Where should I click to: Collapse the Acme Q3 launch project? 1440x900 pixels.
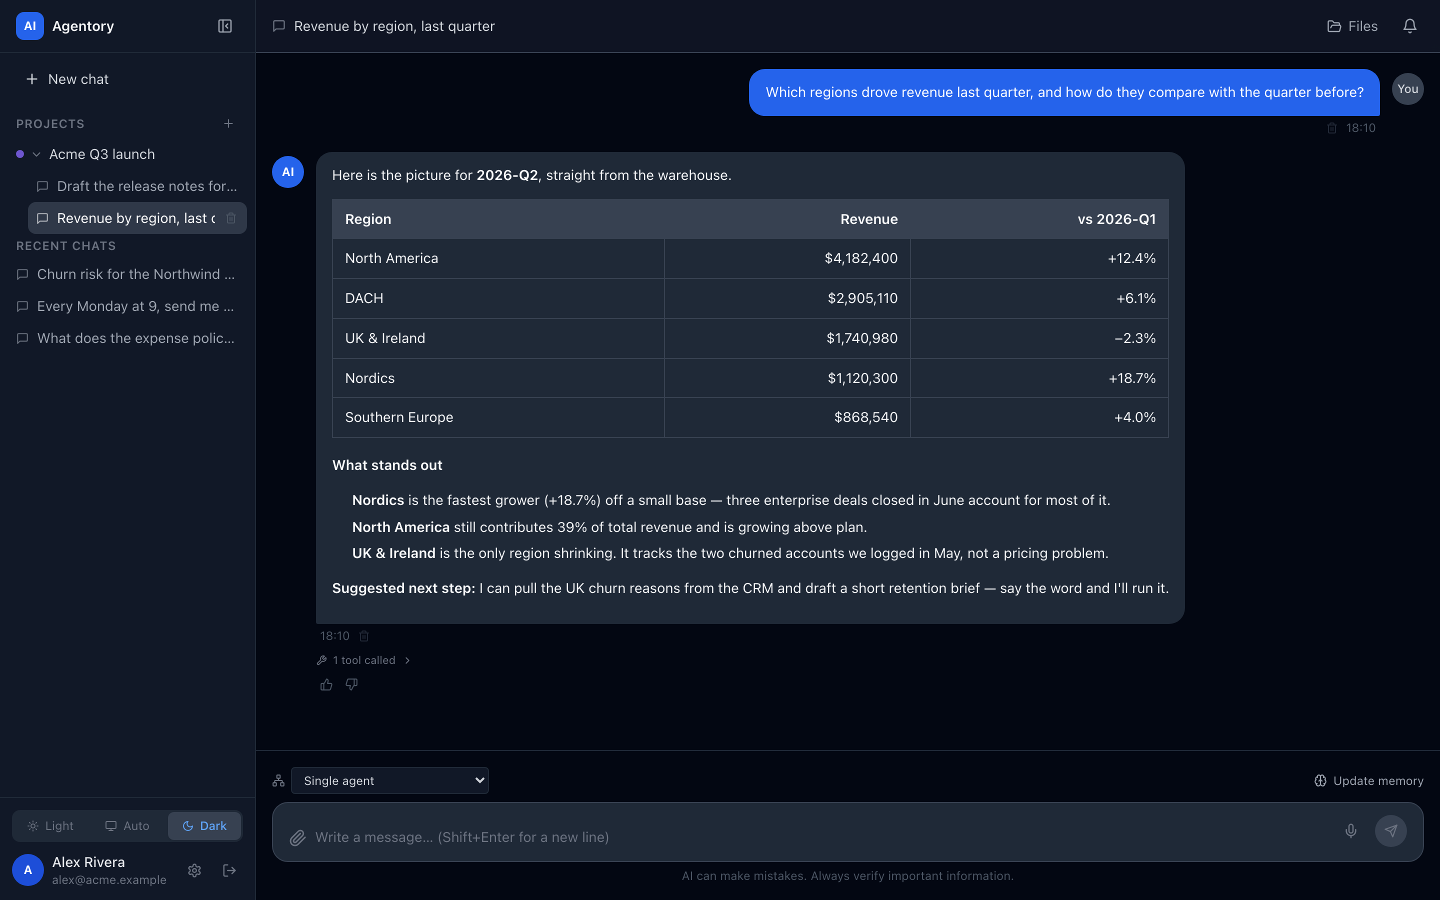point(36,154)
